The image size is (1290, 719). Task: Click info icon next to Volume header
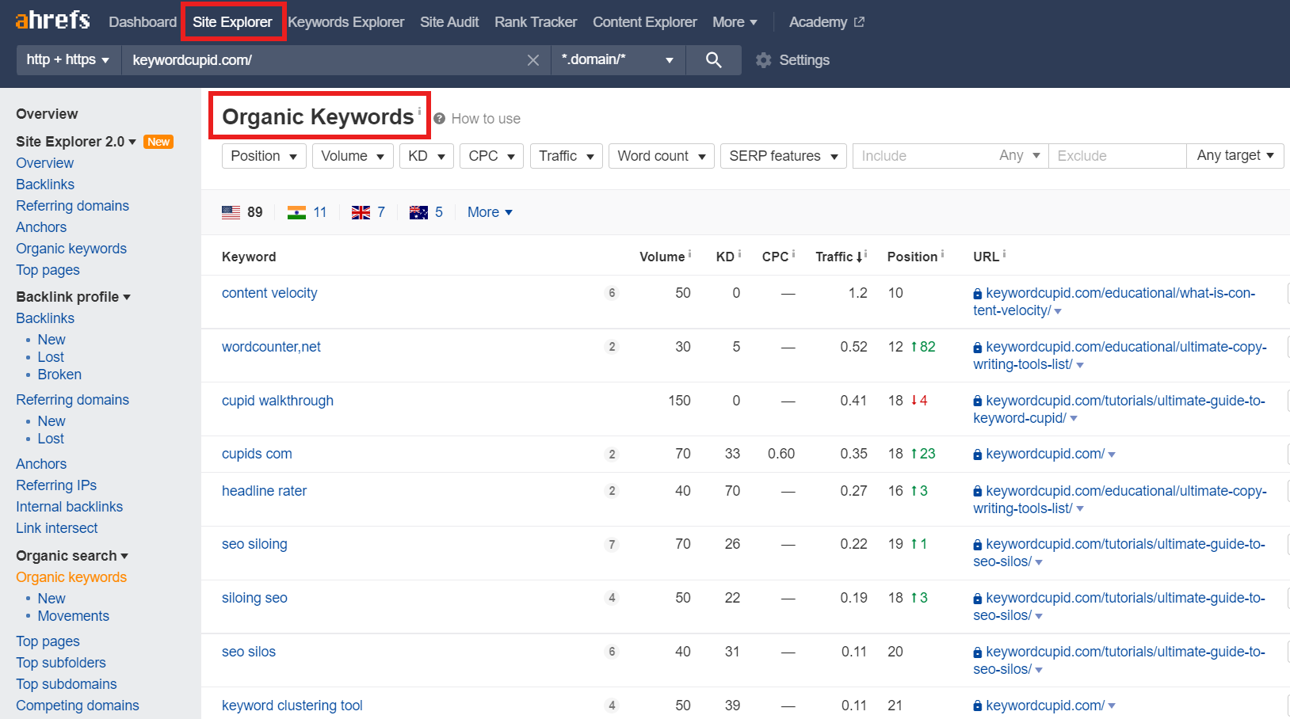[x=690, y=253]
